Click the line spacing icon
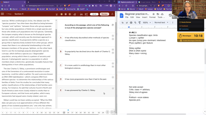This screenshot has height=115, width=206. point(86,14)
